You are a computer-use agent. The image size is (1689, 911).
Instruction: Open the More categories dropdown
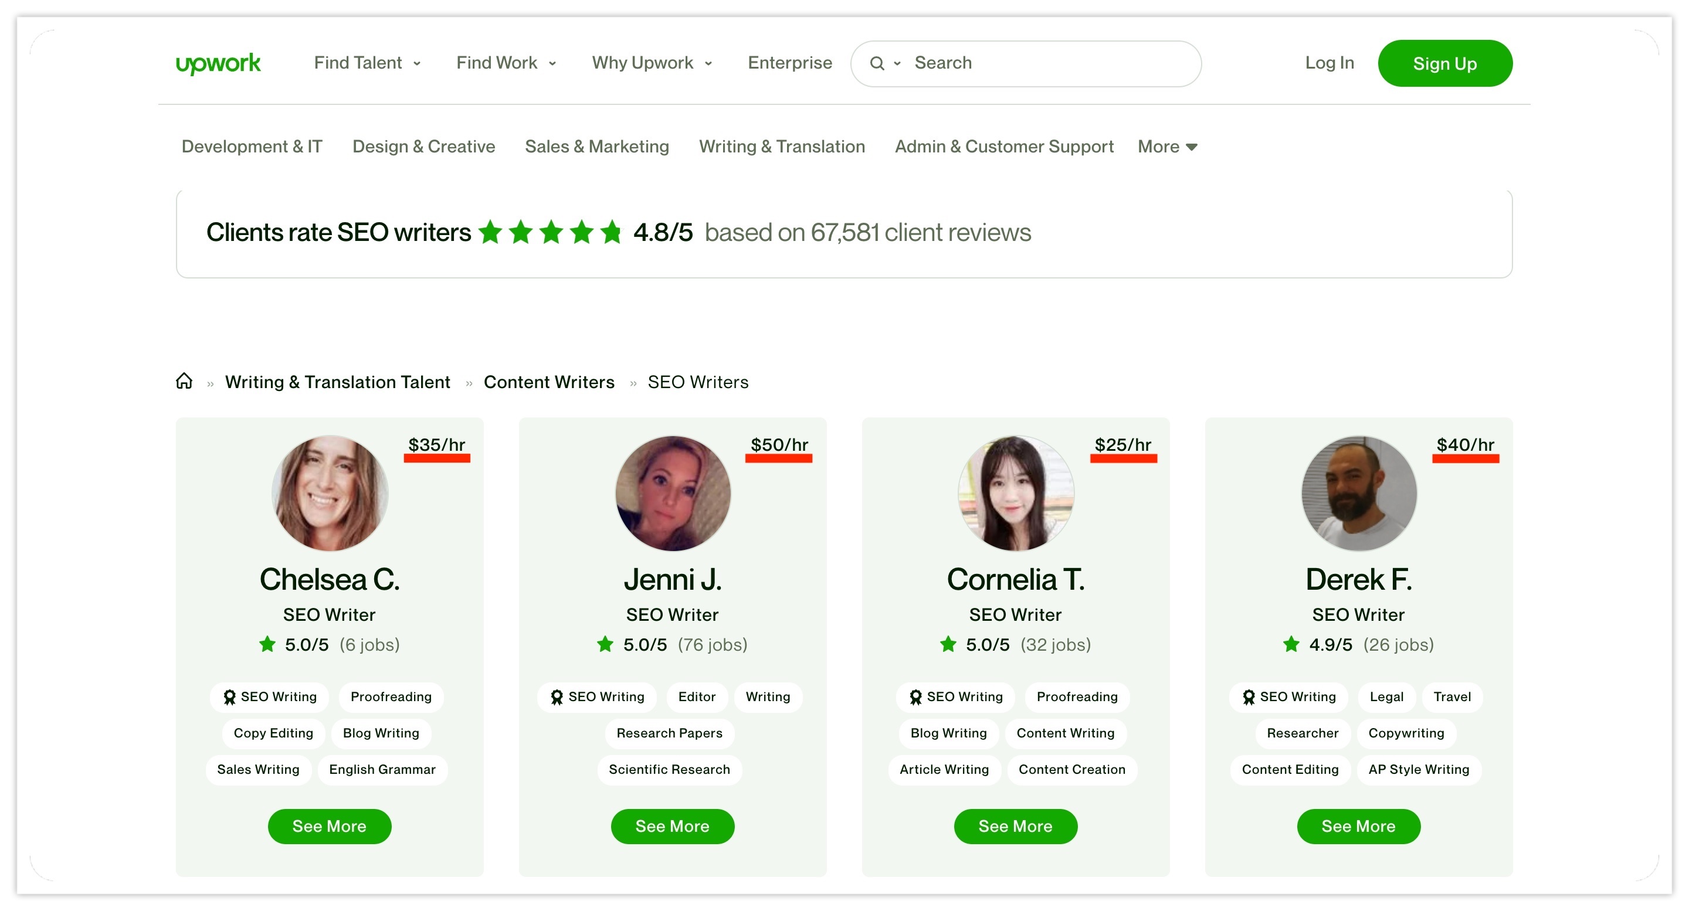point(1166,146)
